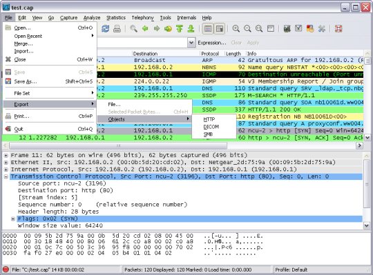
Task: Open the Telephony menu
Action: pyautogui.click(x=143, y=17)
